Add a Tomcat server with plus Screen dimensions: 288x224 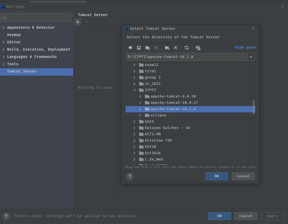tap(78, 22)
